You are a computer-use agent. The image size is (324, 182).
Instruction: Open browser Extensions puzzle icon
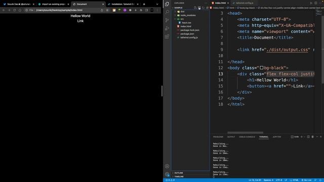click(x=141, y=10)
